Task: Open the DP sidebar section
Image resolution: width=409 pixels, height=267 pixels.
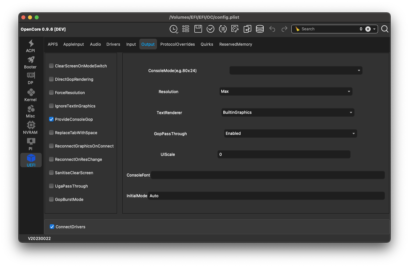Action: [31, 78]
